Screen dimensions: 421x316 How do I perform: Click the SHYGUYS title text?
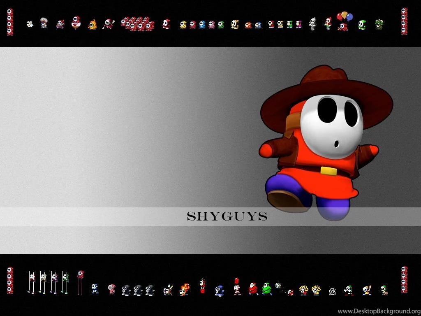coord(227,216)
